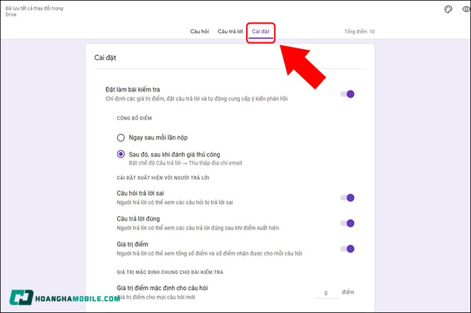Open the Cài đặt tab

click(x=260, y=32)
